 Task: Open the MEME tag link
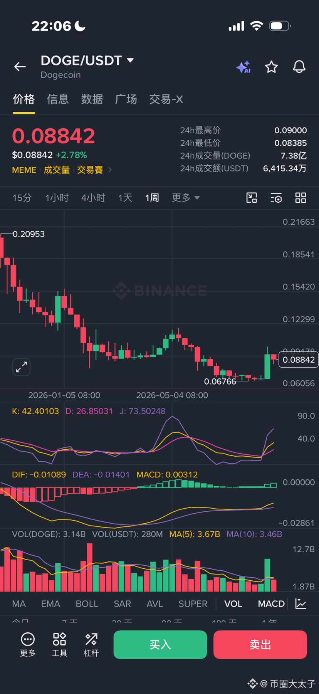click(x=24, y=170)
